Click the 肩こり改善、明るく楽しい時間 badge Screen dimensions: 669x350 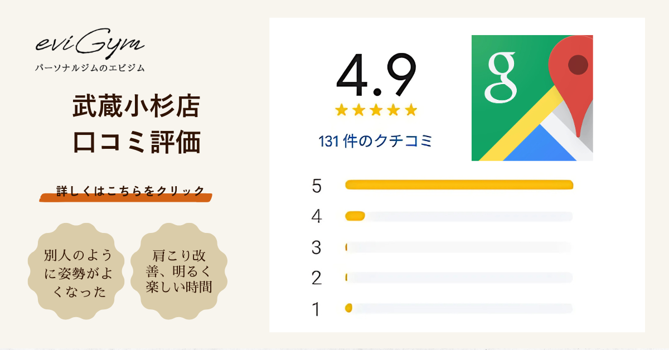click(179, 272)
